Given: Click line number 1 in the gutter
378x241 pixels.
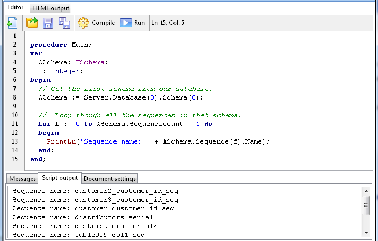Looking at the screenshot, I should click(14, 36).
